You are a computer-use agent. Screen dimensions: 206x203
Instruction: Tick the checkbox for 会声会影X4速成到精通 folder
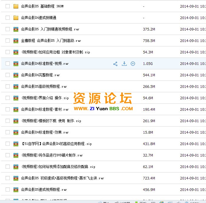tap(8, 18)
